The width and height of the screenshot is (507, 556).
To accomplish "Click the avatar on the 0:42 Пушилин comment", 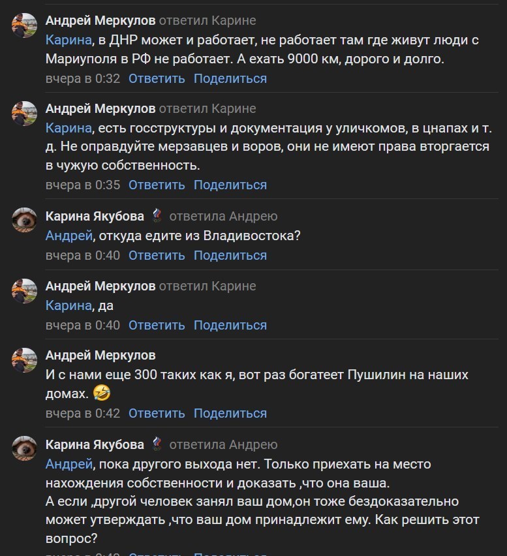I will tap(25, 360).
